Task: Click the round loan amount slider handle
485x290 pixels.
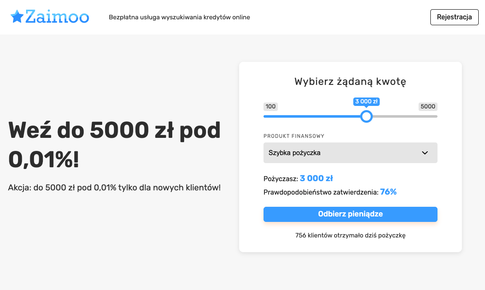Action: pos(366,116)
